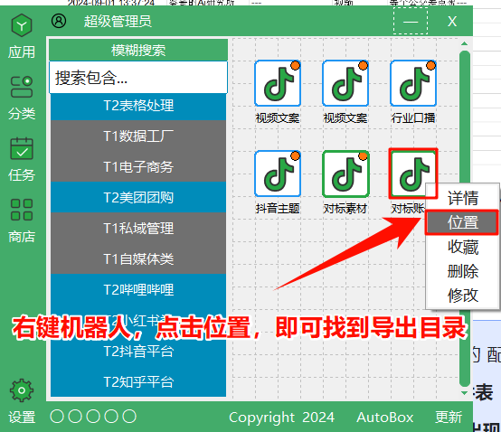Click the 更新 update link

coord(449,417)
